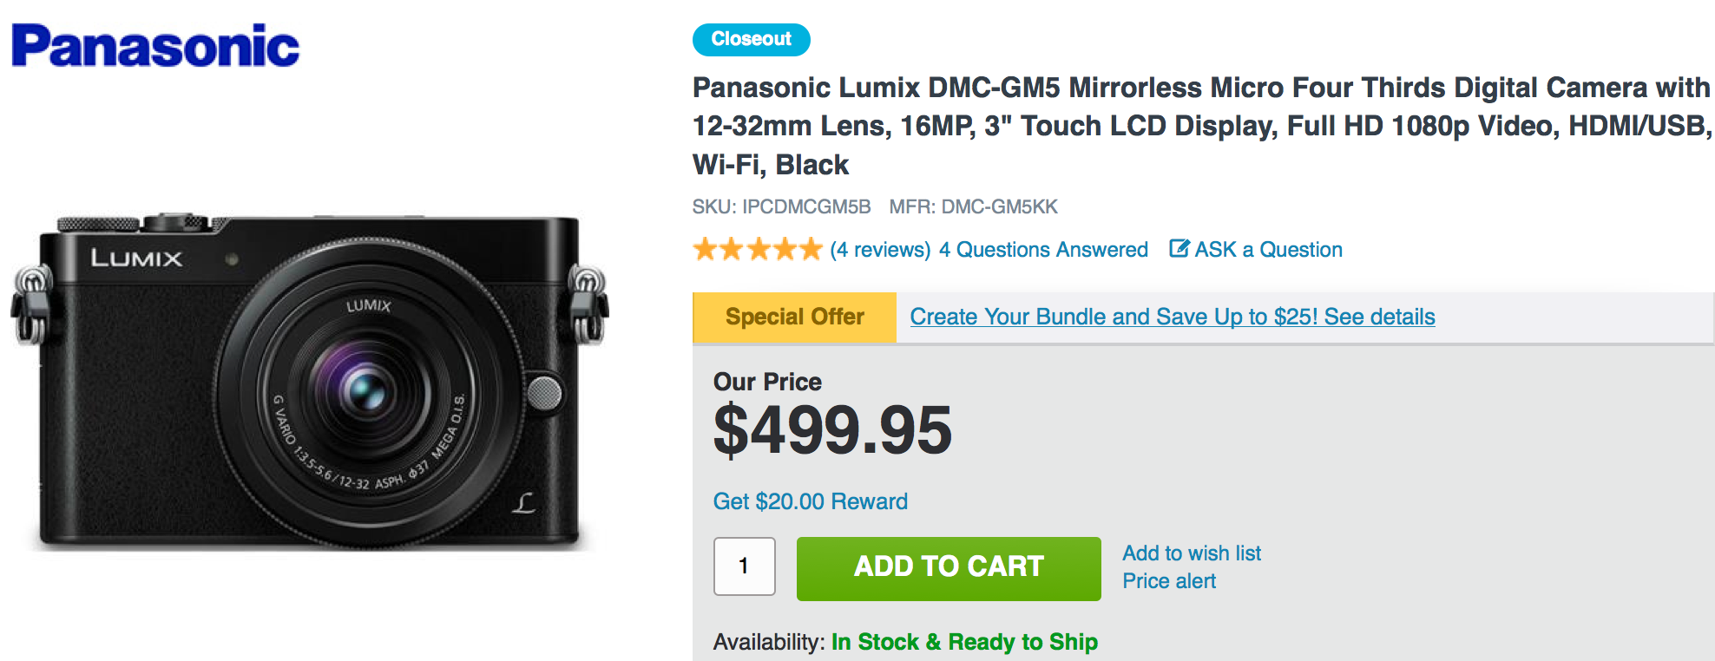Click the In Stock & Ready to Ship text
The width and height of the screenshot is (1715, 661).
point(963,642)
